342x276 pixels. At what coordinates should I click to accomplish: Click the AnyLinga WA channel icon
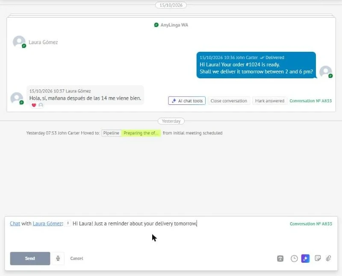(x=156, y=25)
